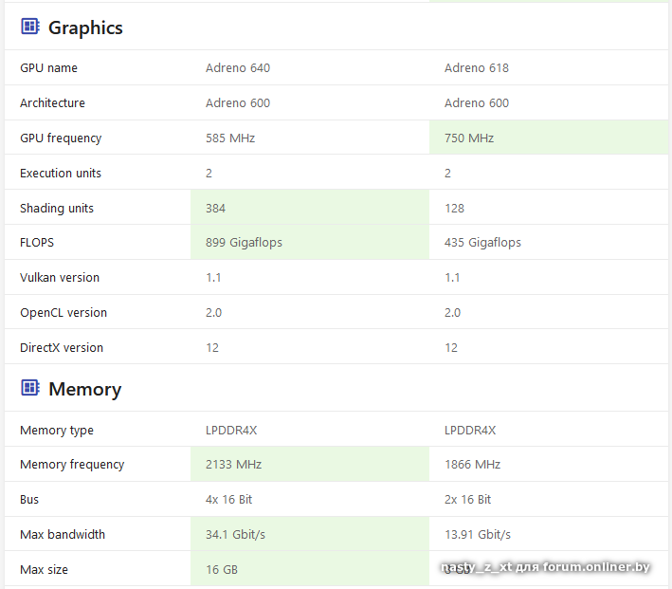Click the 585 MHz GPU frequency value
672x589 pixels.
[x=230, y=138]
